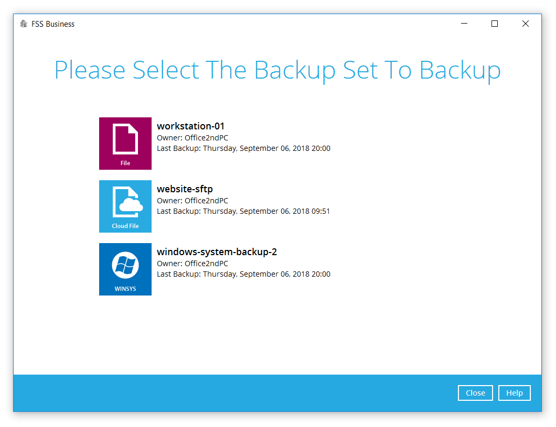Click the FSS Business app icon in title bar

click(x=24, y=24)
